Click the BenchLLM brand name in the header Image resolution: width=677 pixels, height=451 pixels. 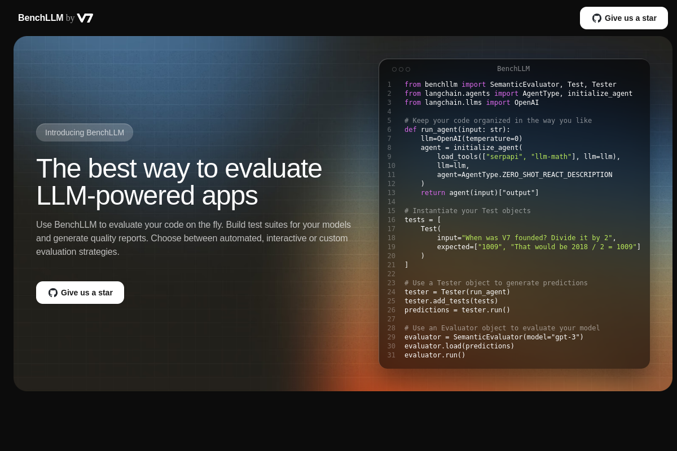pos(41,18)
